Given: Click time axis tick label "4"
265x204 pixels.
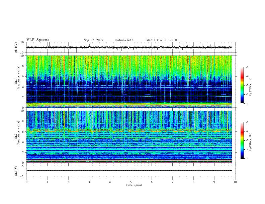Looking at the screenshot, I should [110, 182].
